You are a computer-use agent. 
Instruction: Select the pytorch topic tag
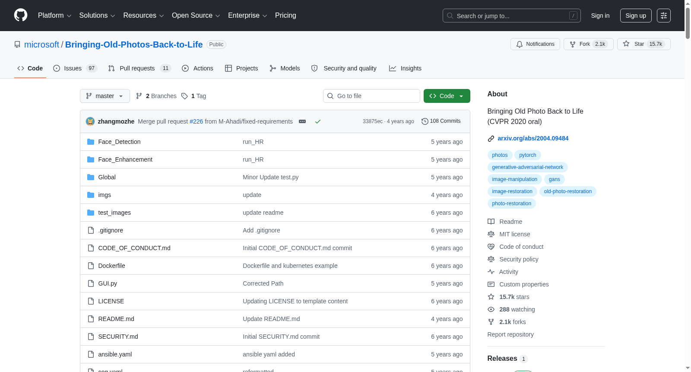coord(528,155)
